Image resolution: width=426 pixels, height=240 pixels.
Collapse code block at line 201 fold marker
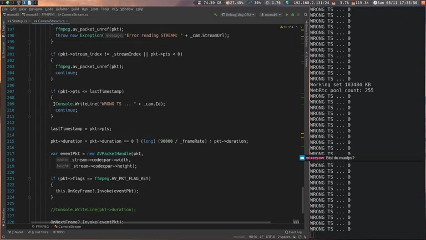pos(29,54)
